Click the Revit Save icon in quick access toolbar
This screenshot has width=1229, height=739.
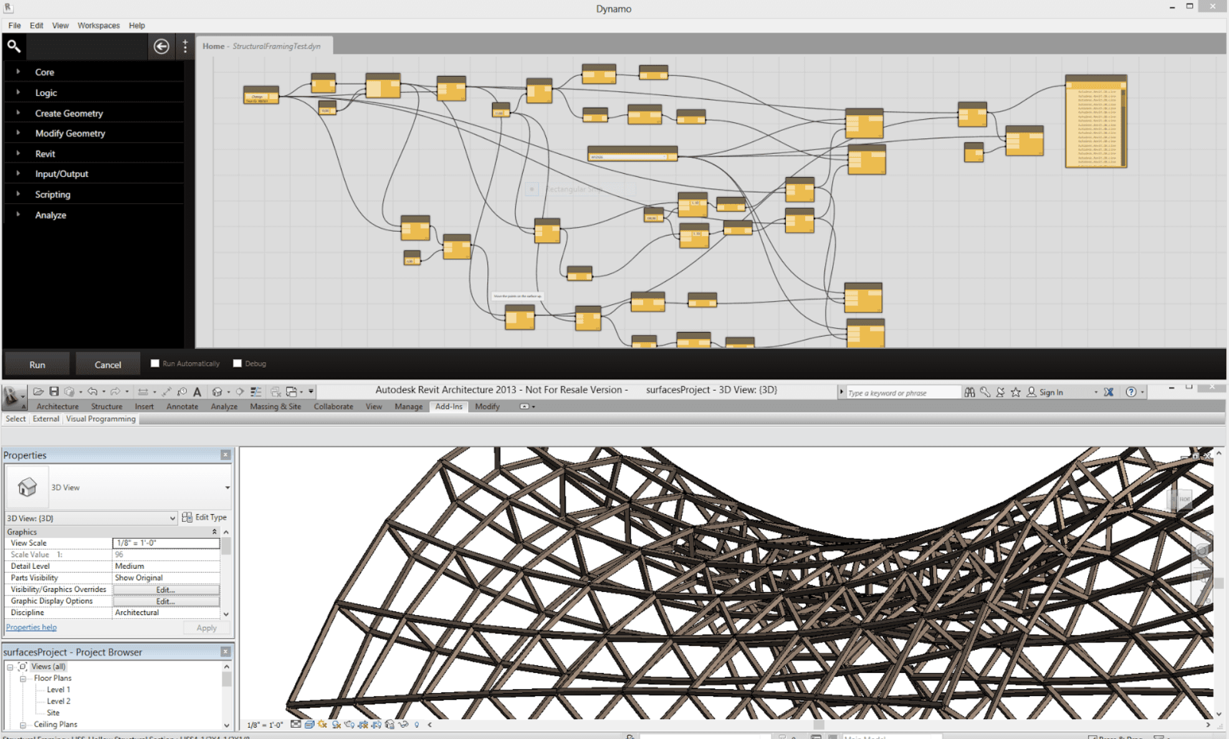coord(54,391)
